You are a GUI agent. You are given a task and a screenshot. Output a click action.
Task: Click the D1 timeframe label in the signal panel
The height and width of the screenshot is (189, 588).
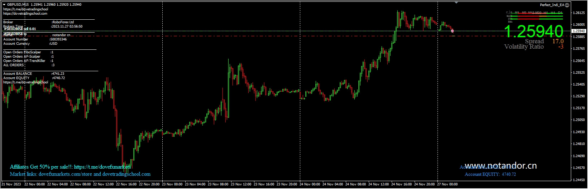click(x=560, y=13)
